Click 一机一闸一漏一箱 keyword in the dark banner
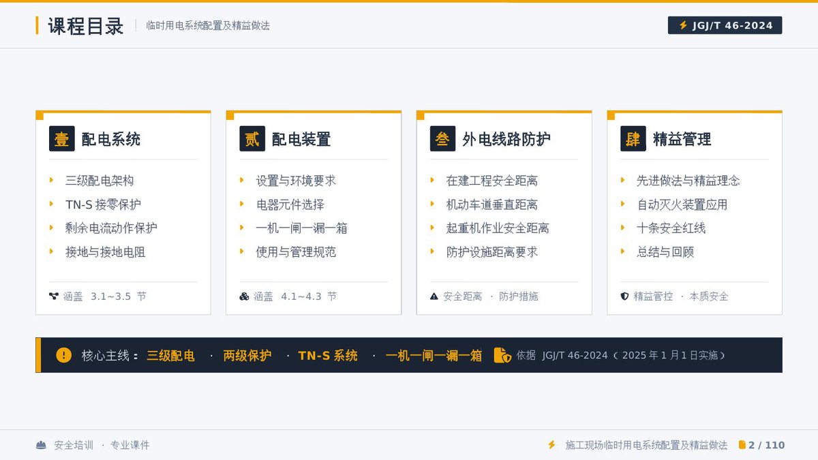The image size is (818, 460). click(x=434, y=356)
